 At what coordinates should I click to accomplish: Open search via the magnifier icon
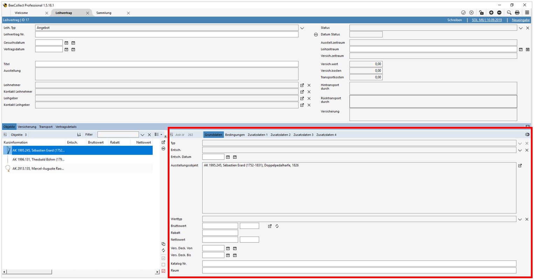pyautogui.click(x=509, y=13)
